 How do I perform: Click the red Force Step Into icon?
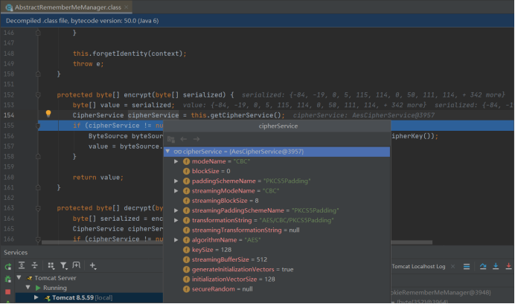point(508,266)
